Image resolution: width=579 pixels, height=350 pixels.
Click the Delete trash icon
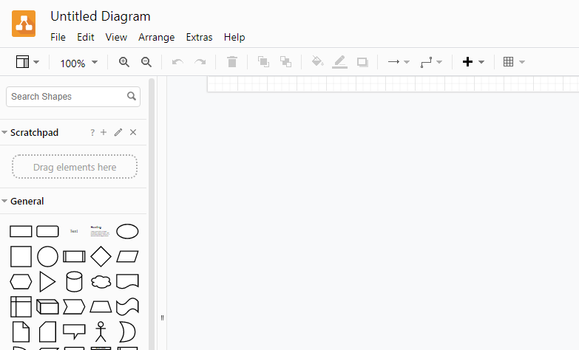pyautogui.click(x=232, y=62)
